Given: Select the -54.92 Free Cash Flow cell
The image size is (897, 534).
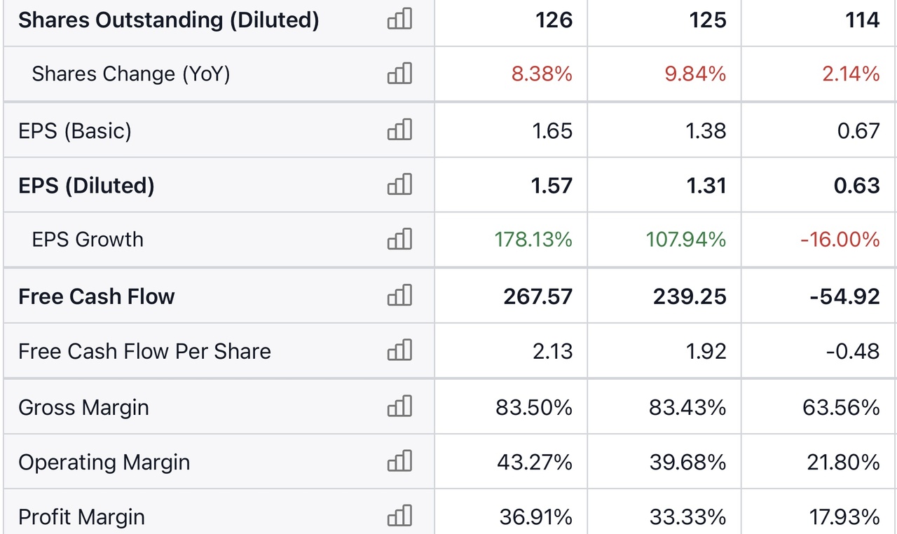Looking at the screenshot, I should (844, 296).
